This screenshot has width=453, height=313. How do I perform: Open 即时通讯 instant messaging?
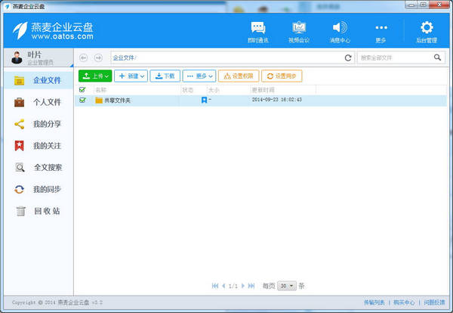point(257,31)
